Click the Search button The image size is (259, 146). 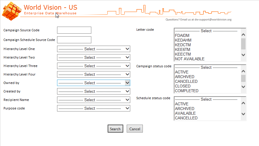tap(115, 129)
